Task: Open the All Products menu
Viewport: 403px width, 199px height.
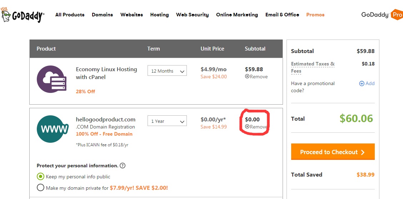Action: [x=70, y=15]
